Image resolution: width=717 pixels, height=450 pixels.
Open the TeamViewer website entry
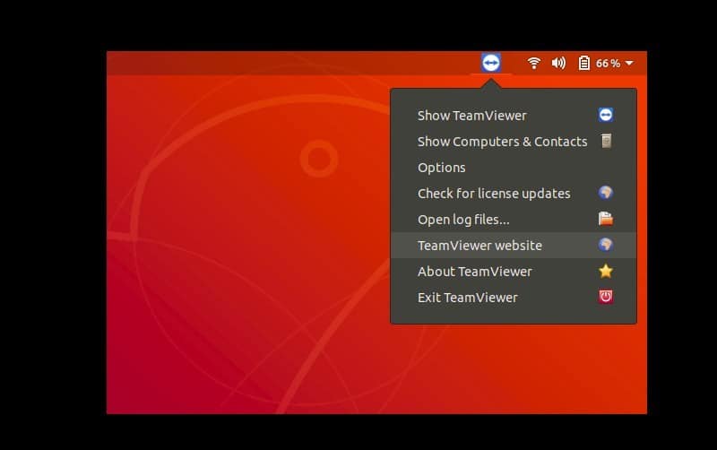(514, 246)
